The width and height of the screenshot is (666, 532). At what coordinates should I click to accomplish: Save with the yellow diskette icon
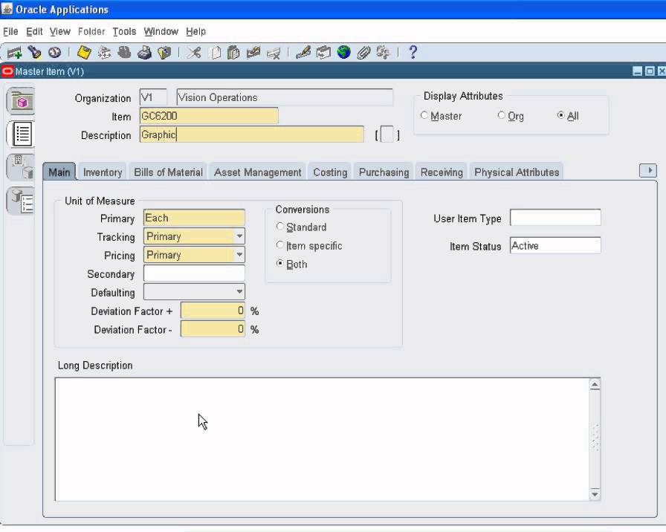84,53
